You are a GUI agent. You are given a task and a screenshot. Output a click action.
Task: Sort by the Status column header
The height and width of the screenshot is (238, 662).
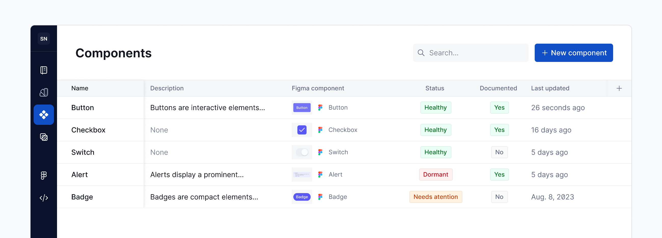click(x=435, y=88)
